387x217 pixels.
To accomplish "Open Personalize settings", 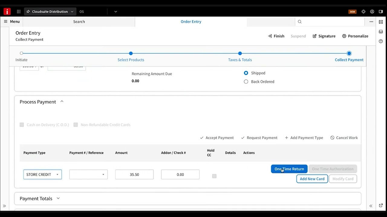I will point(355,36).
